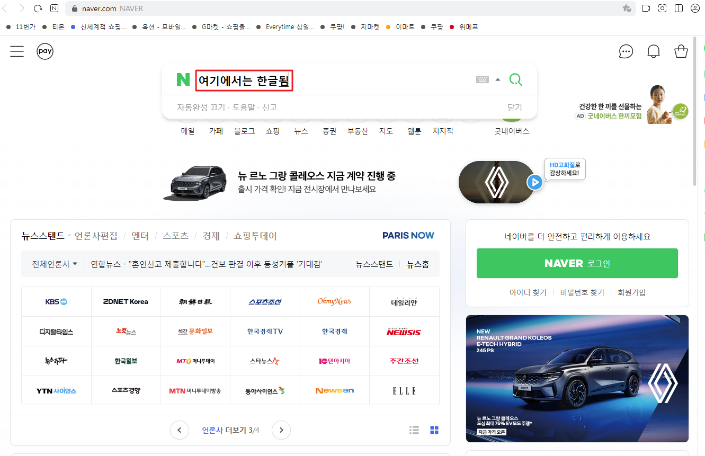
Task: Open the Naver Talk chat bubble icon
Action: 626,51
